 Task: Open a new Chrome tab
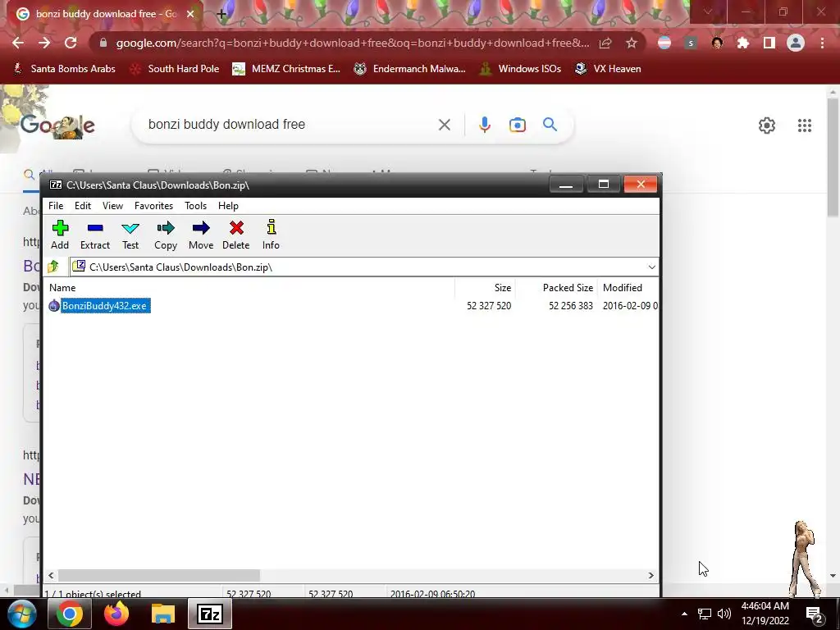click(x=221, y=14)
